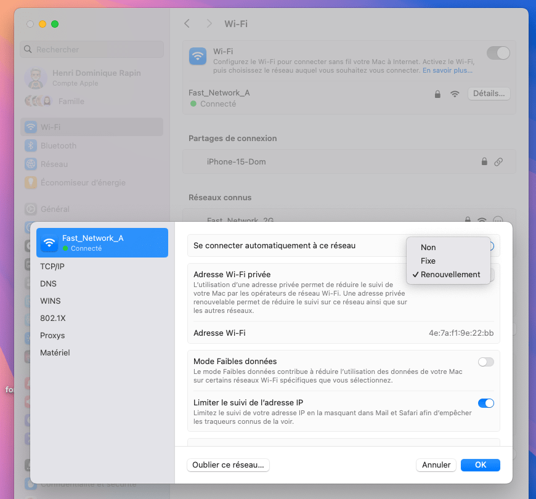This screenshot has height=499, width=536.
Task: Click the link icon for iPhone-15-Dom
Action: [499, 161]
